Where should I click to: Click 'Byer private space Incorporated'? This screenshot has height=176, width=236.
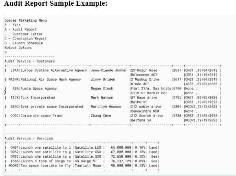pos(52,107)
